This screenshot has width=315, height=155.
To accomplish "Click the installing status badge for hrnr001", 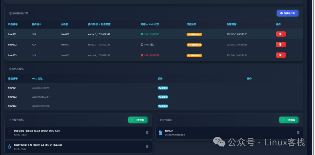I will tap(163, 88).
